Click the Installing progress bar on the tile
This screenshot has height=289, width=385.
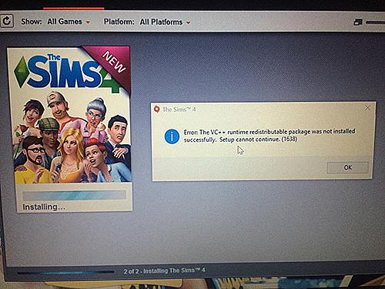point(75,195)
